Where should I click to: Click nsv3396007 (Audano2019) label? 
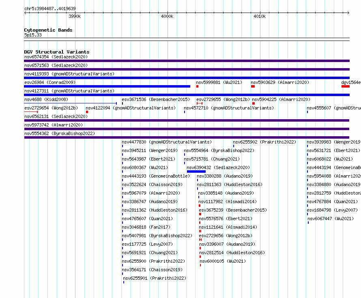227,244
